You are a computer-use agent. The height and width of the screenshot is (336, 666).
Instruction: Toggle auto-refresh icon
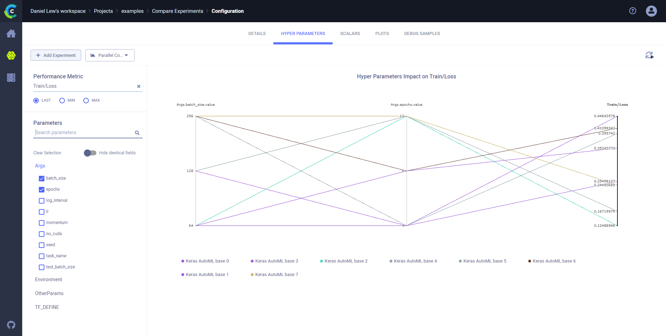pyautogui.click(x=649, y=55)
